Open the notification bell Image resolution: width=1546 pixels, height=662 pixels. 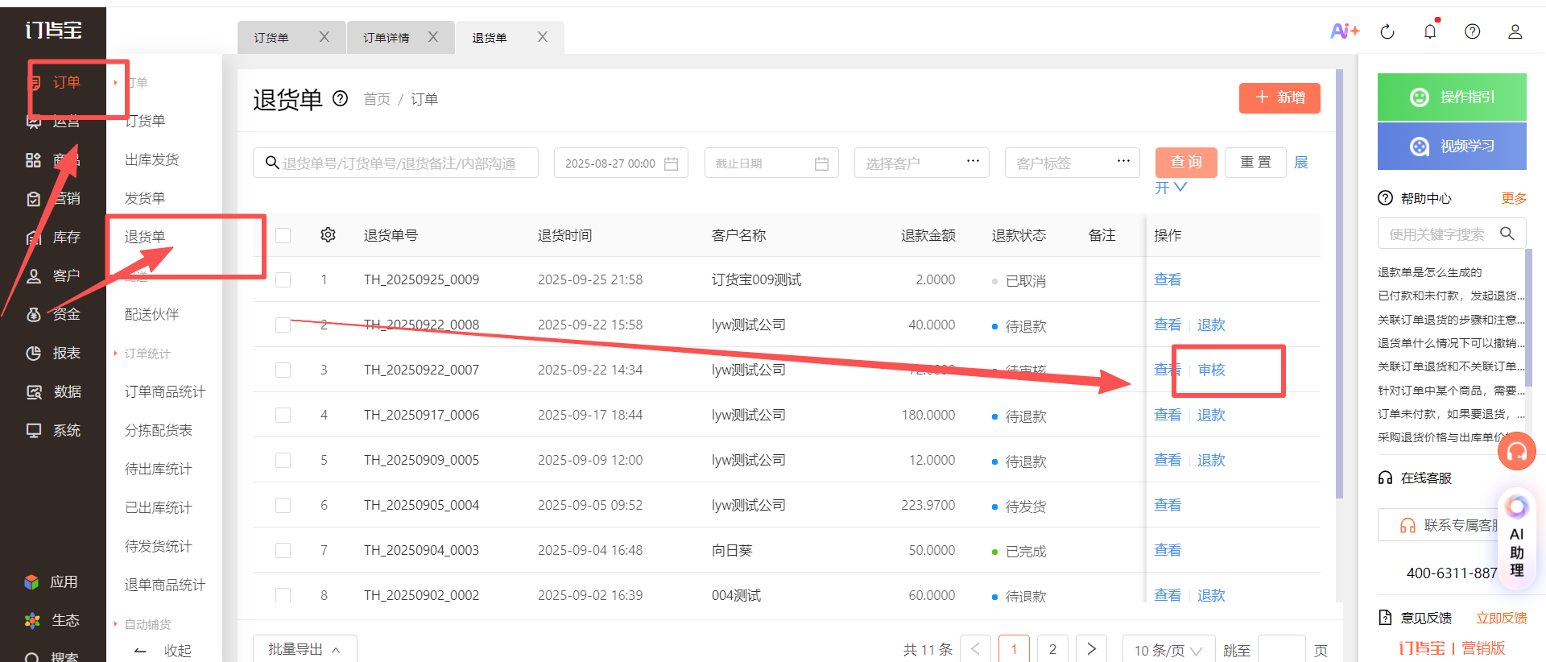1430,31
